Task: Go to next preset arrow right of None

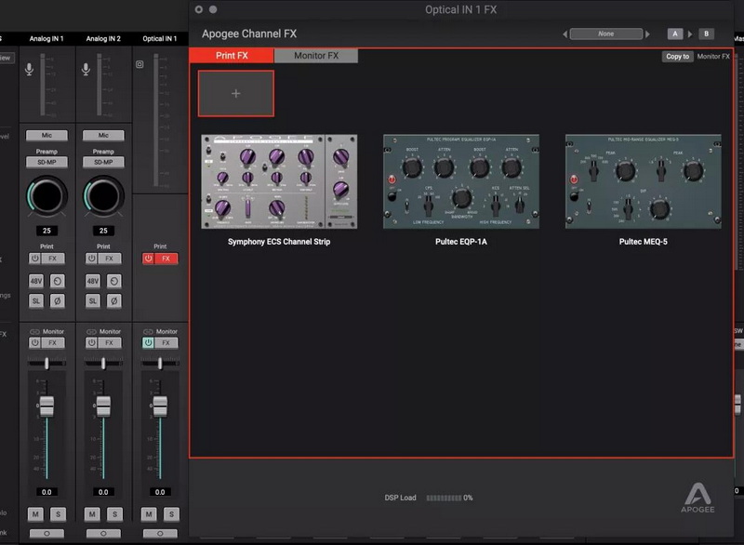Action: click(x=647, y=34)
